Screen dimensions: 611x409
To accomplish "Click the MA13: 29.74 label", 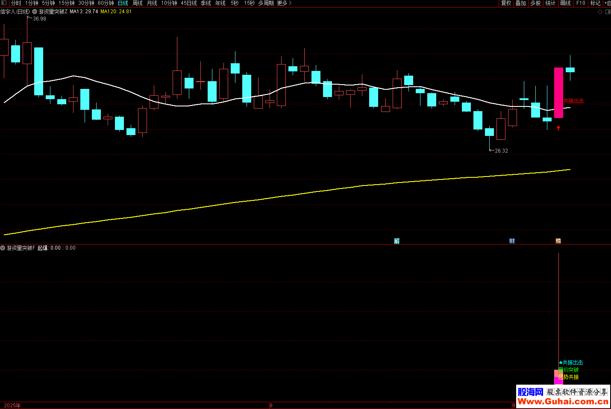I will point(84,12).
